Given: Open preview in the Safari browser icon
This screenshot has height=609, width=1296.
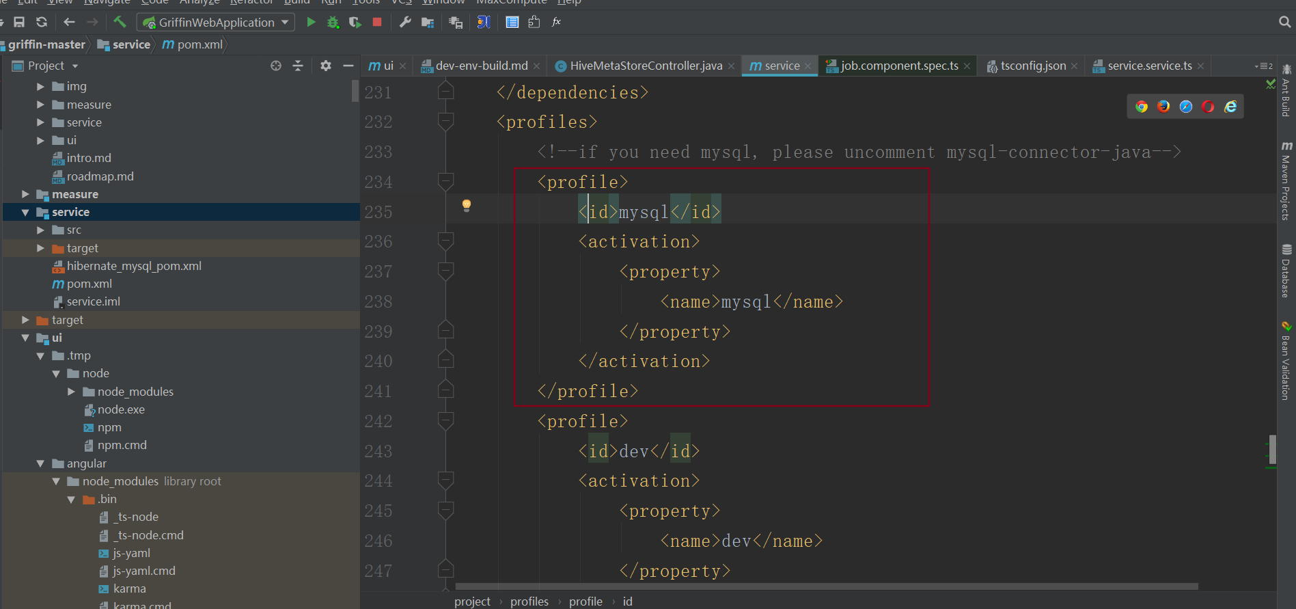Looking at the screenshot, I should (x=1186, y=107).
